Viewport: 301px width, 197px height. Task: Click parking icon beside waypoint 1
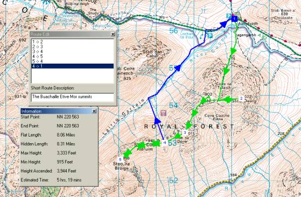click(228, 16)
